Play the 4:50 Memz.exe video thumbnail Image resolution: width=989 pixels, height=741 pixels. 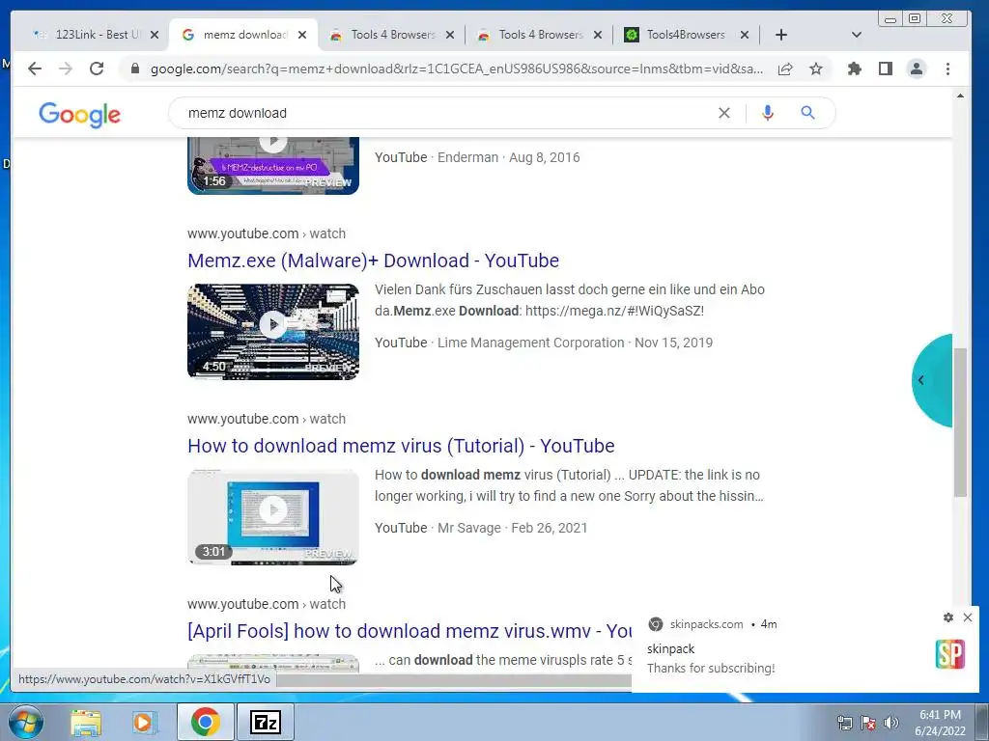tap(273, 332)
